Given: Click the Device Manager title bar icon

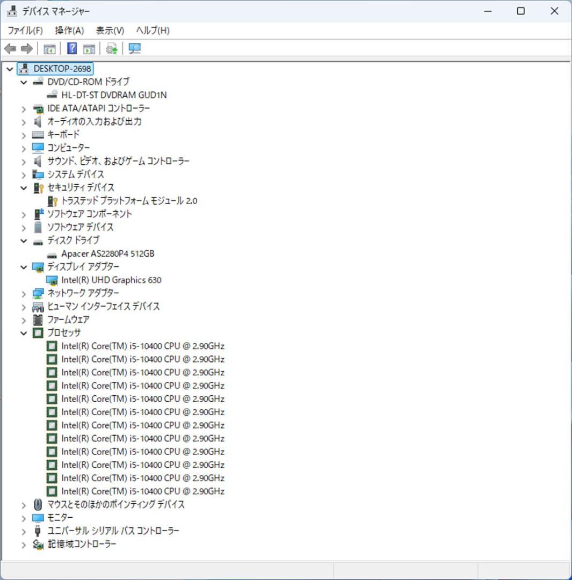Looking at the screenshot, I should (12, 11).
